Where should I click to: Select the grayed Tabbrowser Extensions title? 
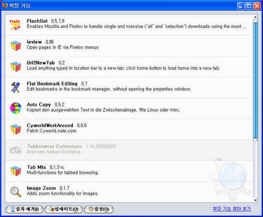coord(71,146)
